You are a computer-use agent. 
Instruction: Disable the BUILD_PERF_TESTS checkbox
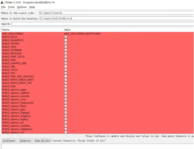[66, 57]
